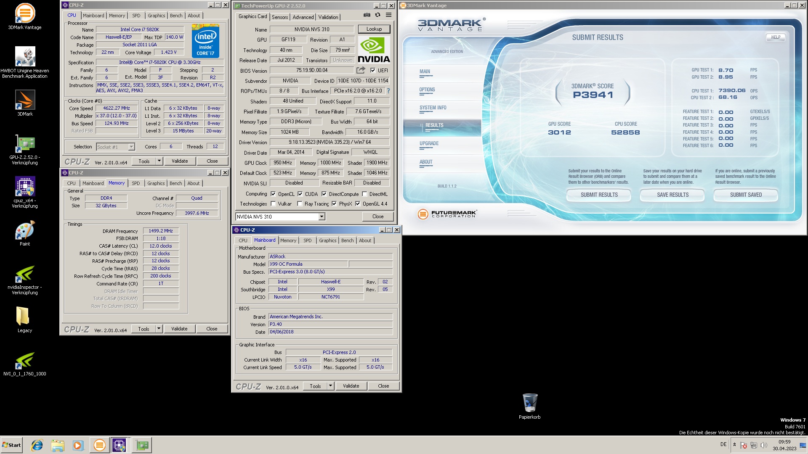Click HELP button in 3DMark Vantage
808x454 pixels.
(776, 37)
